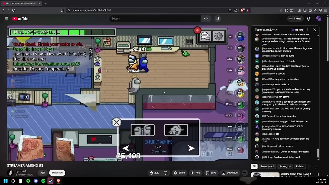Screen dimensions: 329x185
Task: Click the Create button
Action: click(295, 18)
